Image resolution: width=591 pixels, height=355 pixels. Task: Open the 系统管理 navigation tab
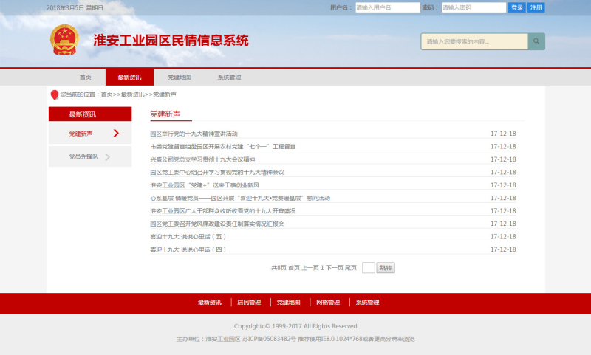point(229,77)
